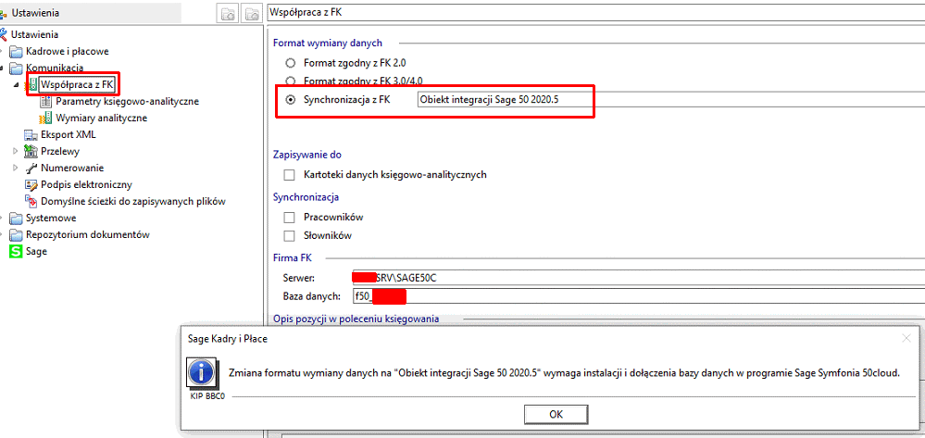This screenshot has height=438, width=925.
Task: Click the Domyślne ścieżki file icon
Action: click(31, 201)
